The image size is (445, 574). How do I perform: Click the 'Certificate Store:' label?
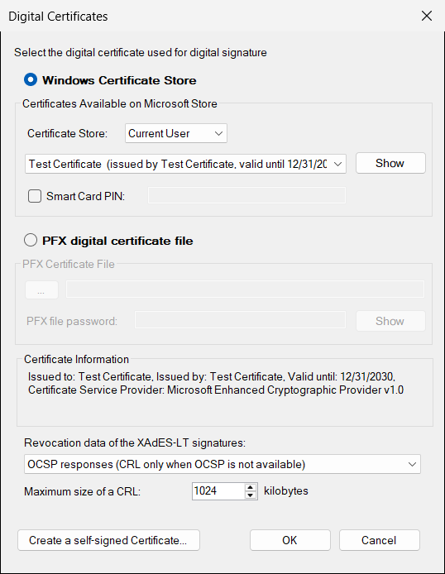click(x=67, y=133)
